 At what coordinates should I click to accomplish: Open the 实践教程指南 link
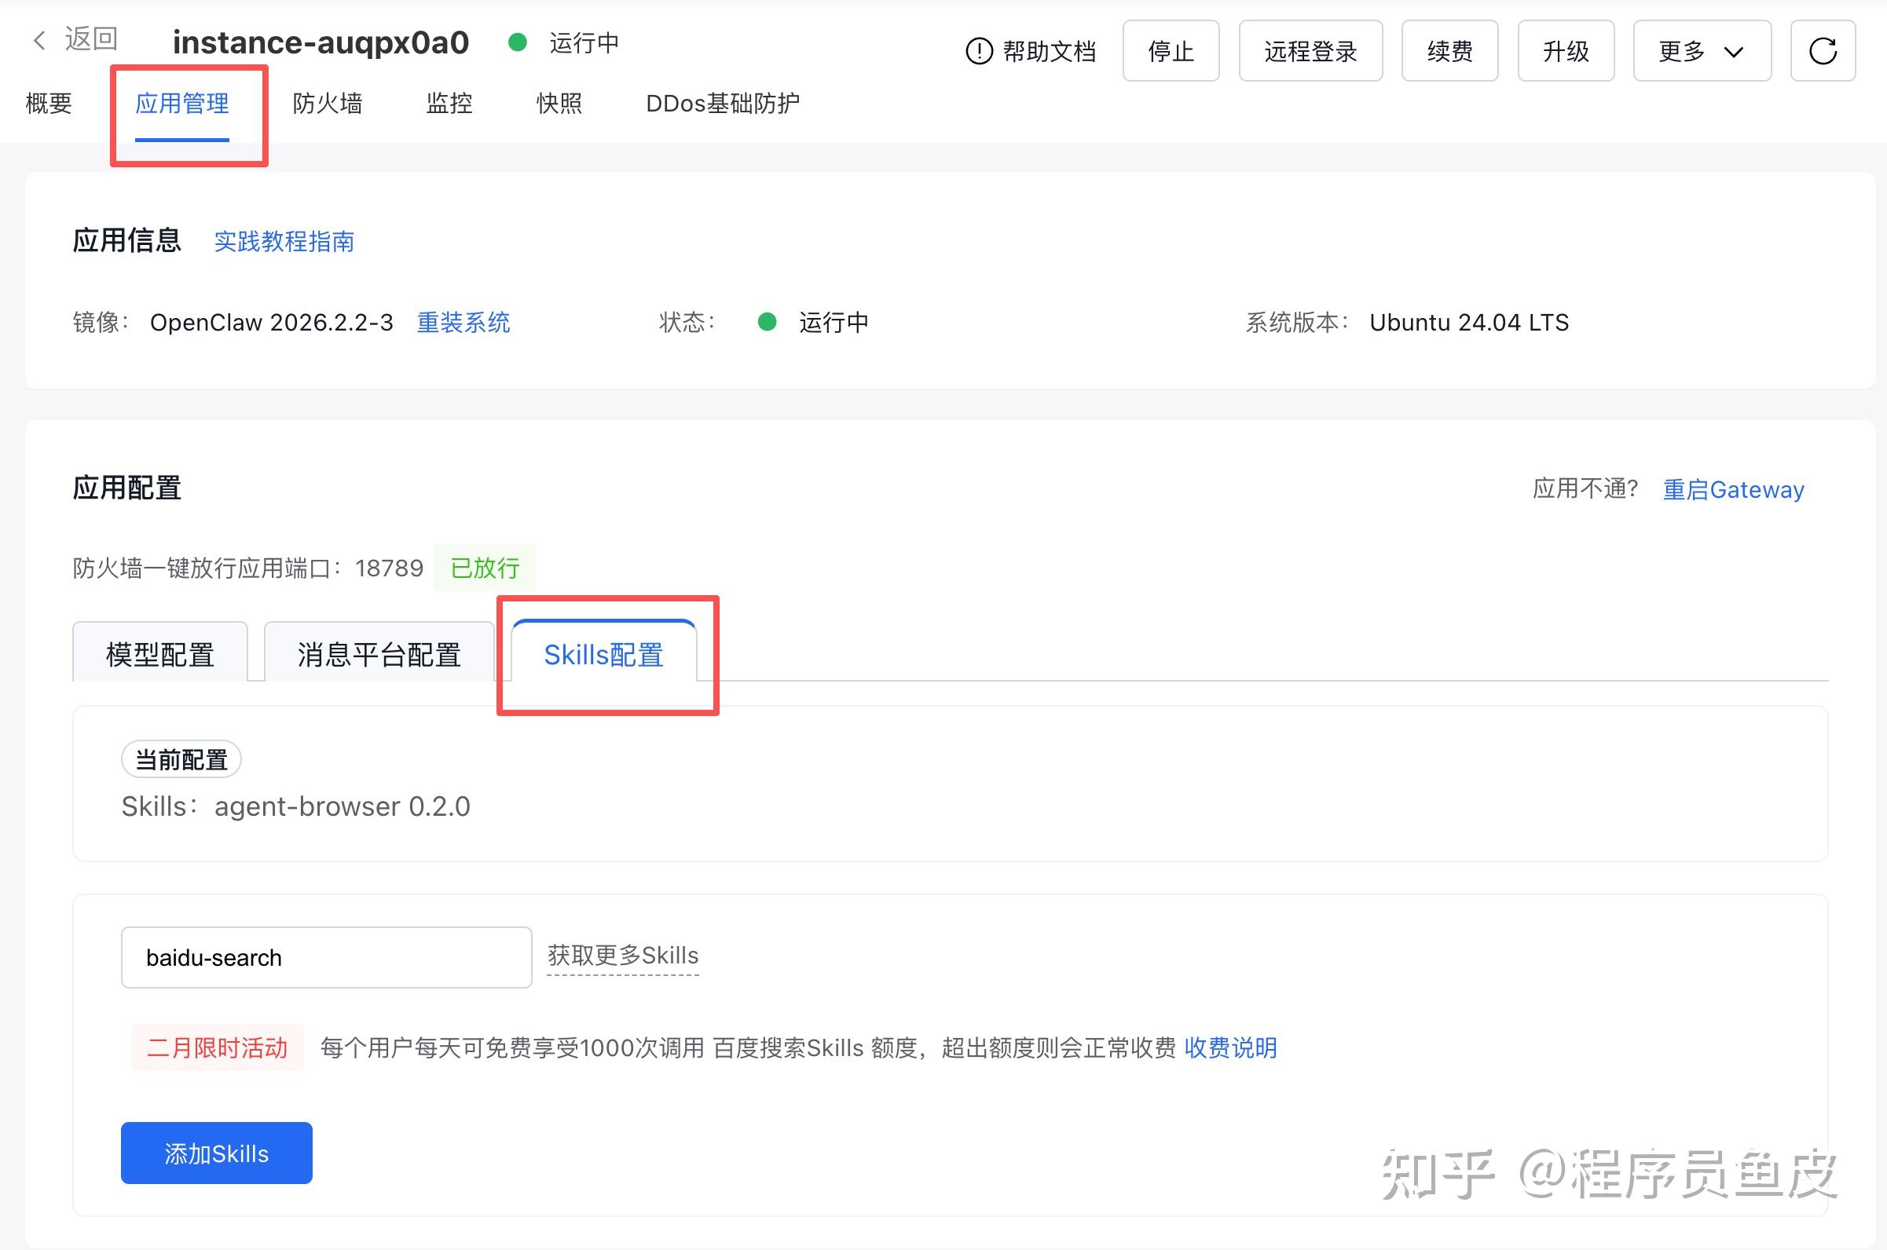[284, 241]
